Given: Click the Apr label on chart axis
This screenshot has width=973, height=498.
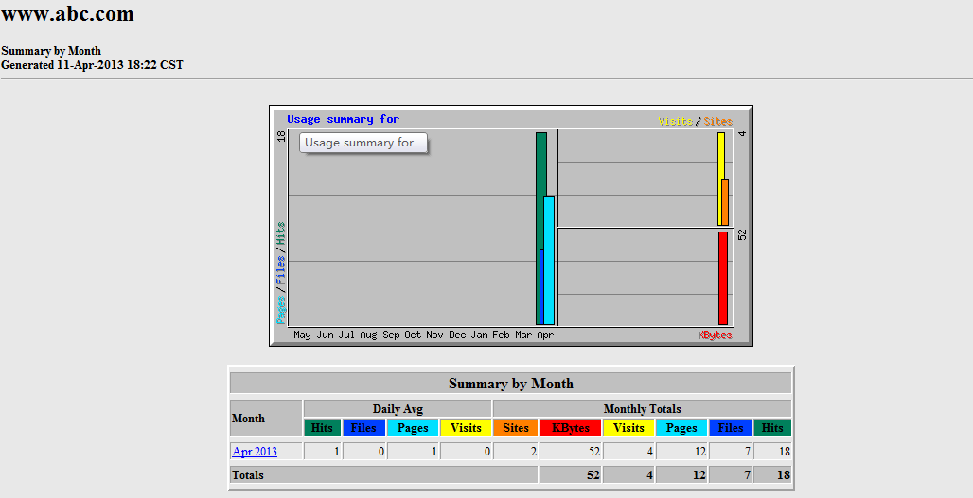Looking at the screenshot, I should pos(545,335).
